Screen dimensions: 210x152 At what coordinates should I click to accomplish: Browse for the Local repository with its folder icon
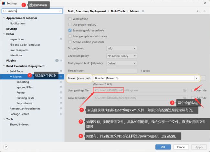pos(185,98)
